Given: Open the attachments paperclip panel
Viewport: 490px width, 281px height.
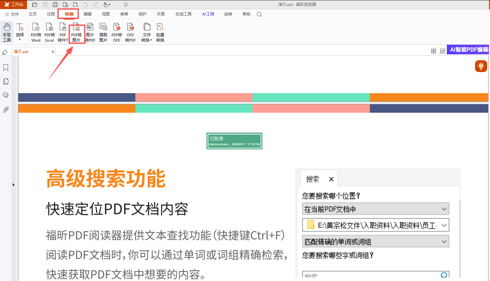Looking at the screenshot, I should tap(6, 110).
